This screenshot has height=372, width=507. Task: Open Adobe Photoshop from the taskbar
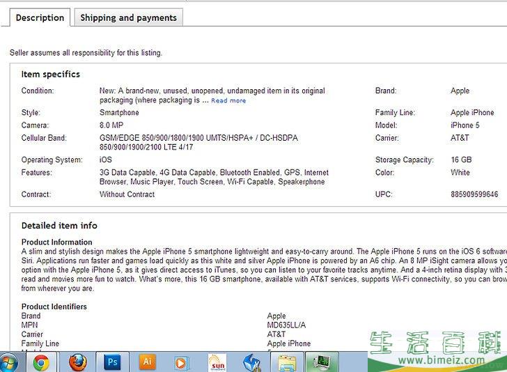[x=112, y=362]
